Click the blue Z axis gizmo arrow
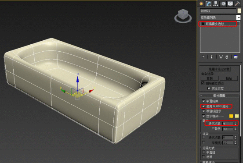 click(78, 79)
